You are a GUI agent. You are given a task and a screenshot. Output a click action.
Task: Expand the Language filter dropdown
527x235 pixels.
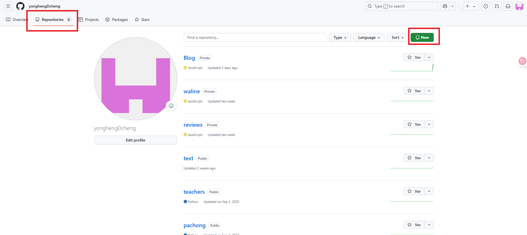pyautogui.click(x=369, y=37)
